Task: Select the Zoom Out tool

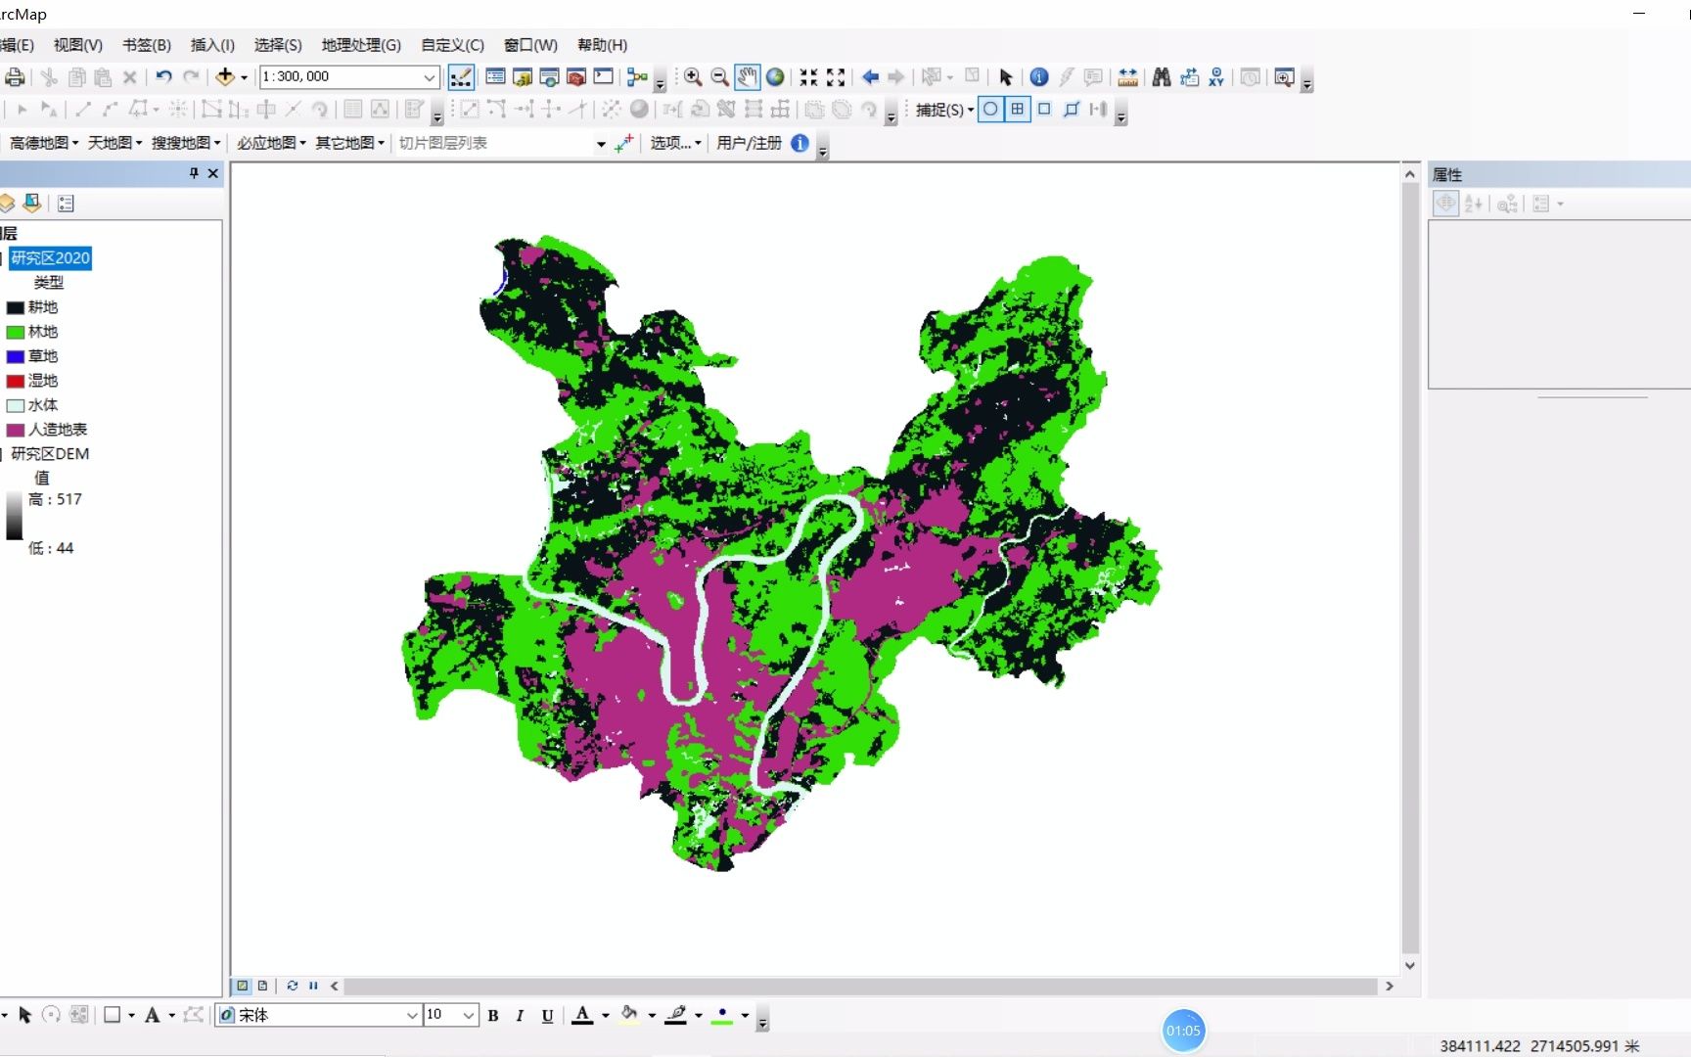Action: click(719, 76)
